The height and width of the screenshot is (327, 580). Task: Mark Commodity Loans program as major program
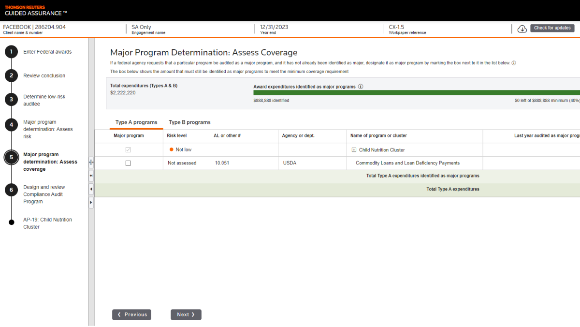(128, 163)
